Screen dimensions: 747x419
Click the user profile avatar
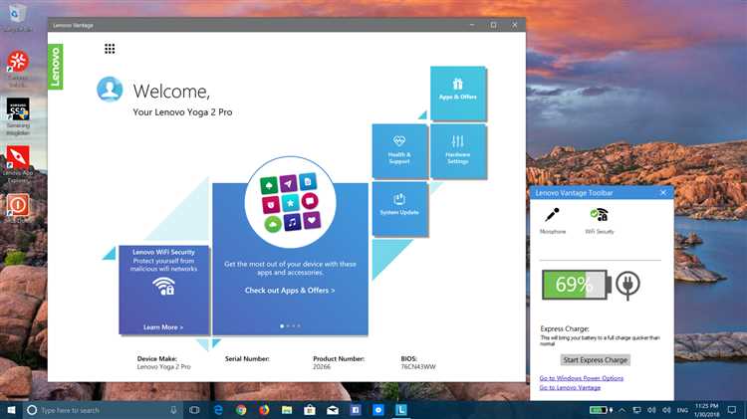click(x=110, y=89)
